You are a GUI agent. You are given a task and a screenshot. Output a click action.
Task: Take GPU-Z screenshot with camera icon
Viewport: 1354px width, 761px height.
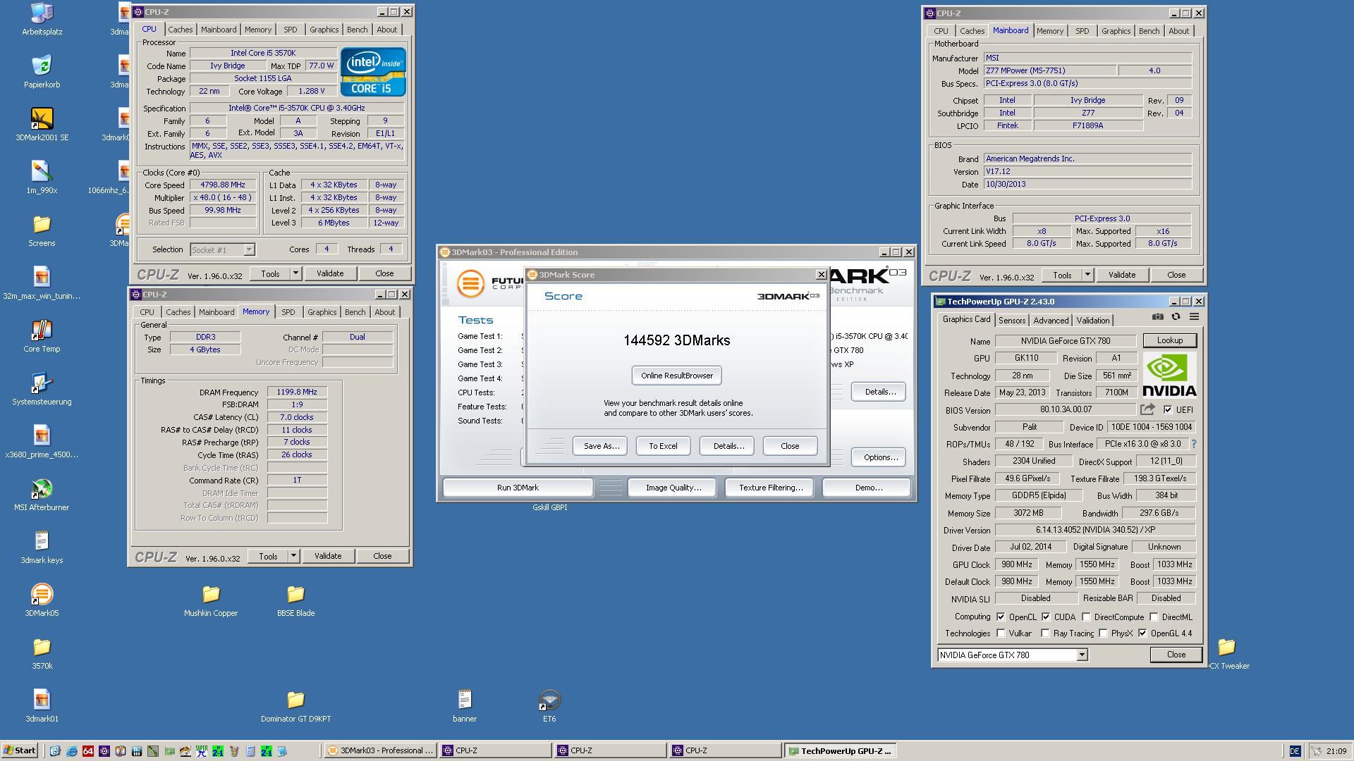tap(1157, 317)
